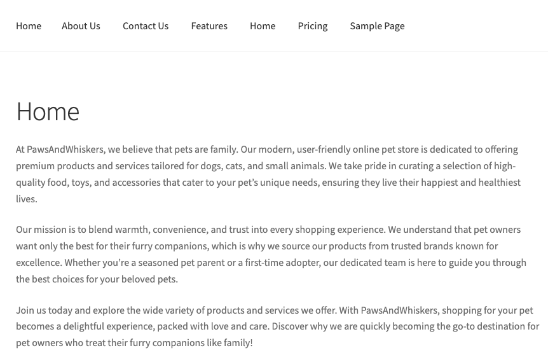Open the About Us navigation link

click(81, 26)
